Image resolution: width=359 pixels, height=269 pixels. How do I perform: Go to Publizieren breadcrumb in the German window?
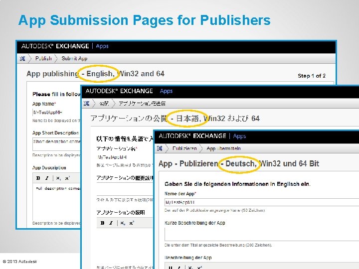(184, 148)
